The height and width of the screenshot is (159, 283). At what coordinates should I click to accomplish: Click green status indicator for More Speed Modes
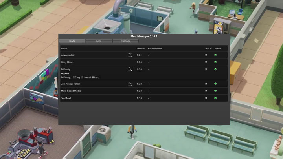(x=215, y=91)
